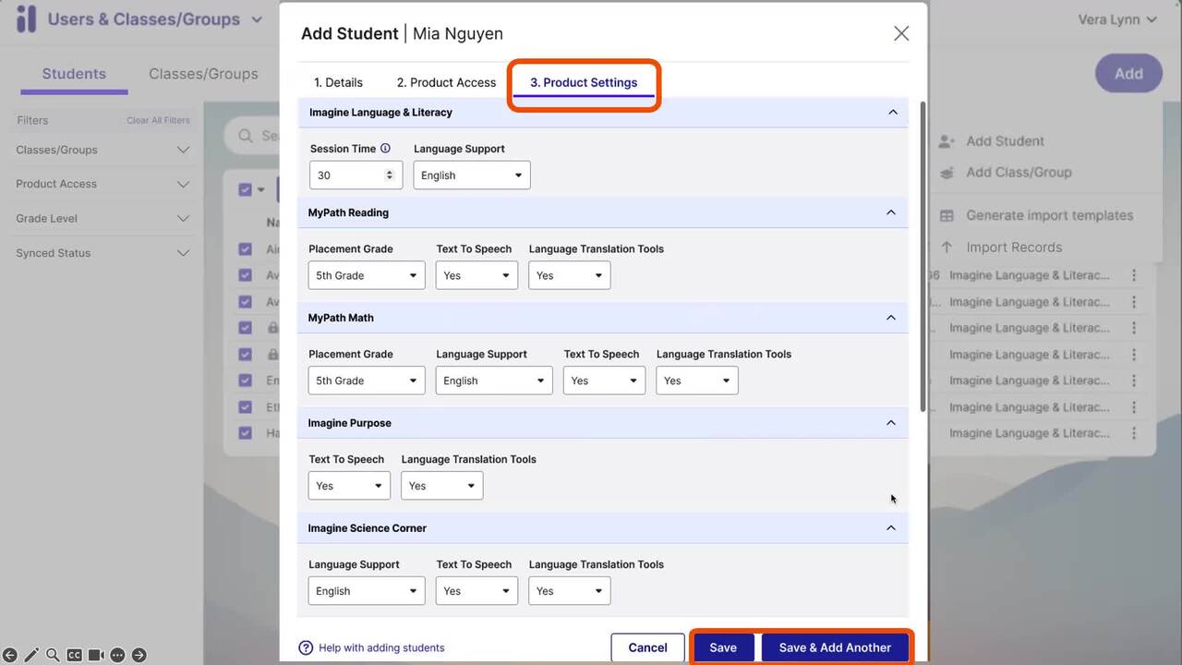Open Imagine Science Corner Language Support dropdown
The width and height of the screenshot is (1182, 665).
(367, 591)
